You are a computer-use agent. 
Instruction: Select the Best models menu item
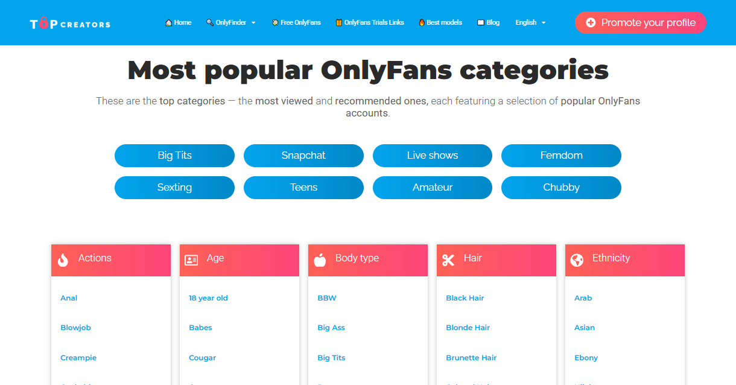[x=440, y=22]
